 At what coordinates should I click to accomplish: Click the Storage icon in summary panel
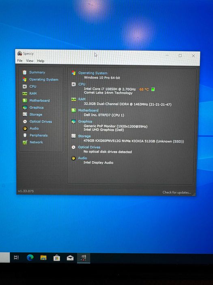point(73,136)
